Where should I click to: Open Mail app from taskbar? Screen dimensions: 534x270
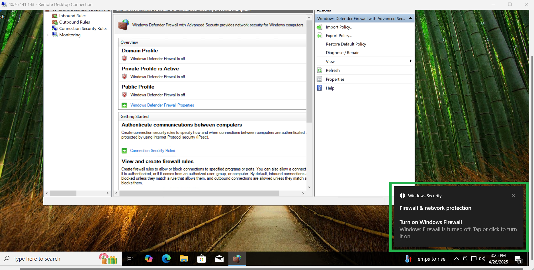(x=219, y=259)
